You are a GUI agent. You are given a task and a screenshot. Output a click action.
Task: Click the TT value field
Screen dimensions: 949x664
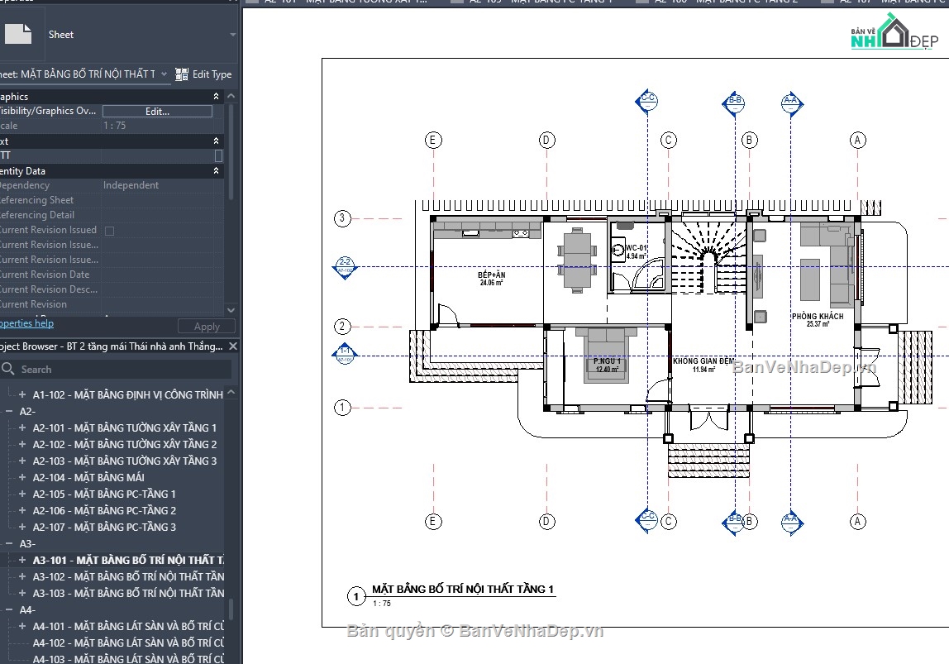tap(157, 155)
